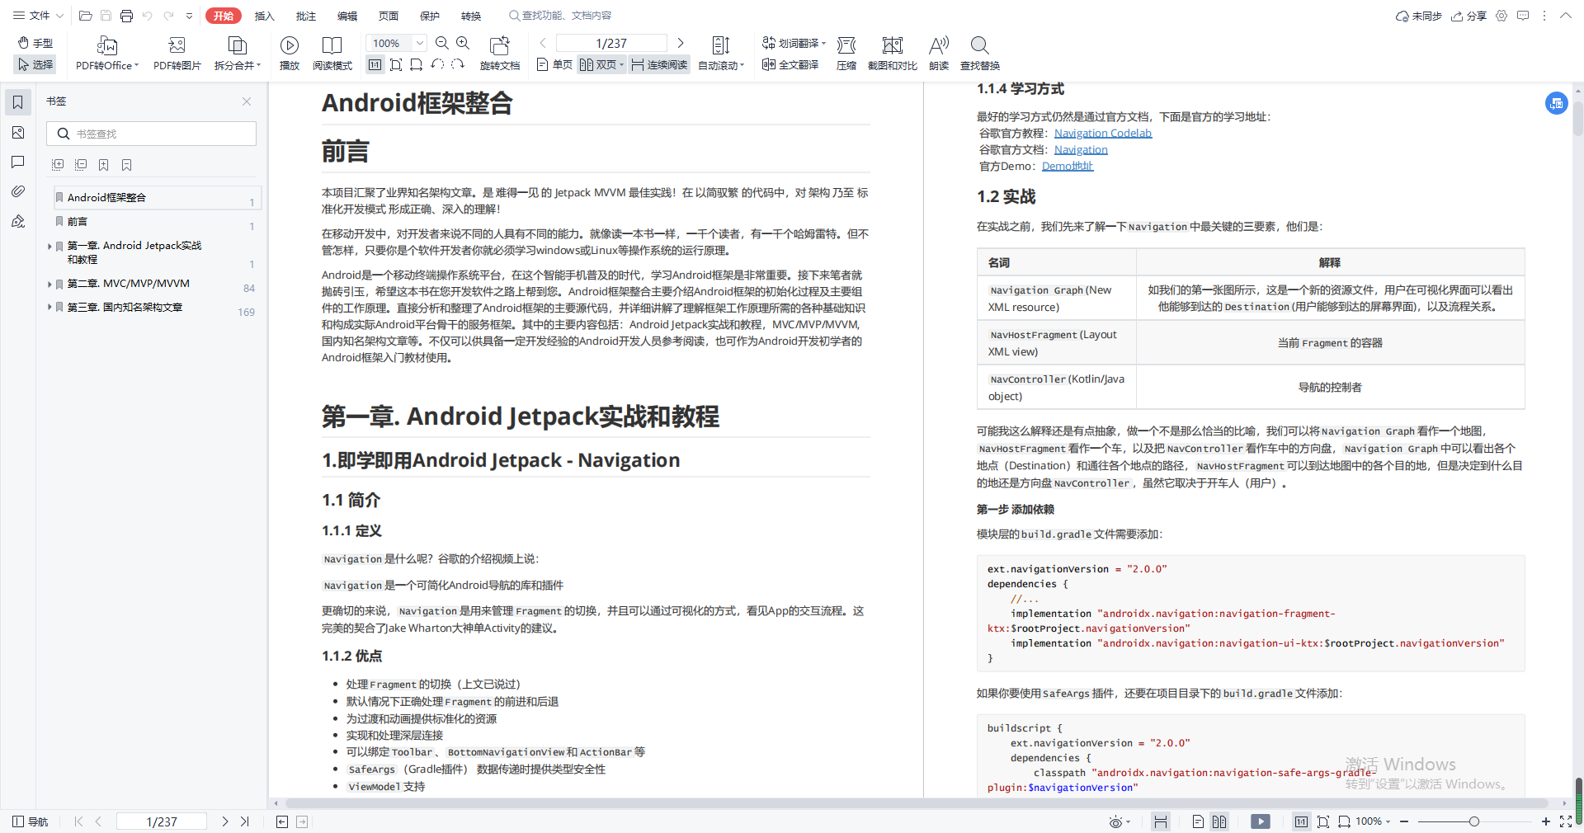Screen dimensions: 1584x833
Task: Click PDF转图片 convert to image
Action: pyautogui.click(x=177, y=54)
